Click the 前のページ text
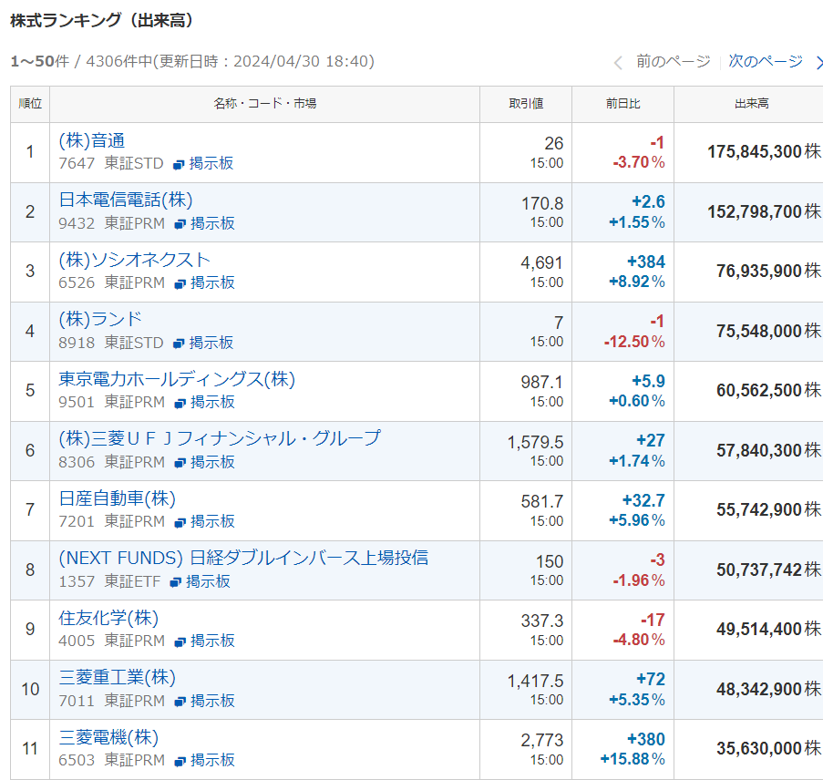The height and width of the screenshot is (780, 823). pyautogui.click(x=674, y=61)
